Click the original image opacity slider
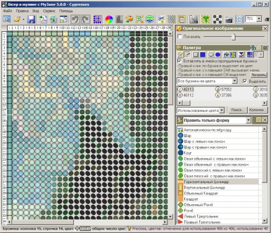The height and width of the screenshot is (233, 271). [234, 37]
